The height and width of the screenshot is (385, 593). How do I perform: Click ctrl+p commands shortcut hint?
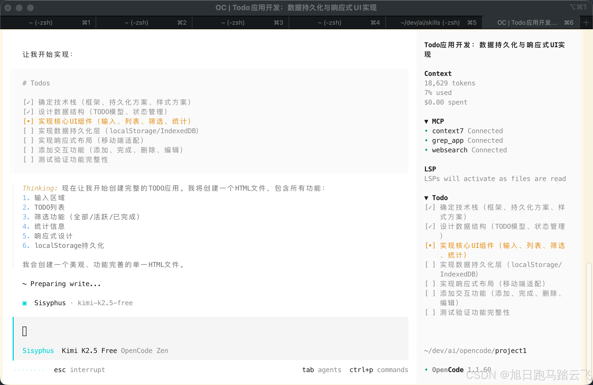(379, 370)
